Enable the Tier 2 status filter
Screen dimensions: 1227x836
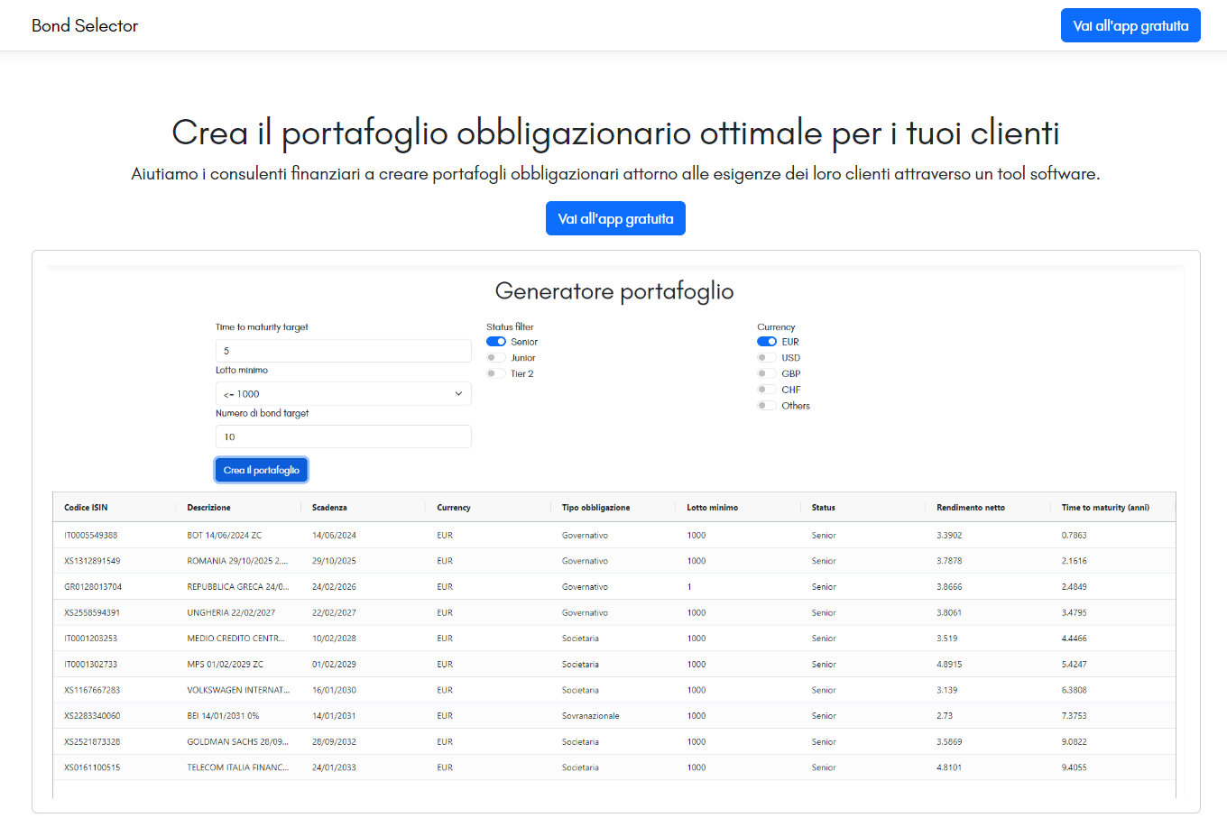tap(496, 373)
